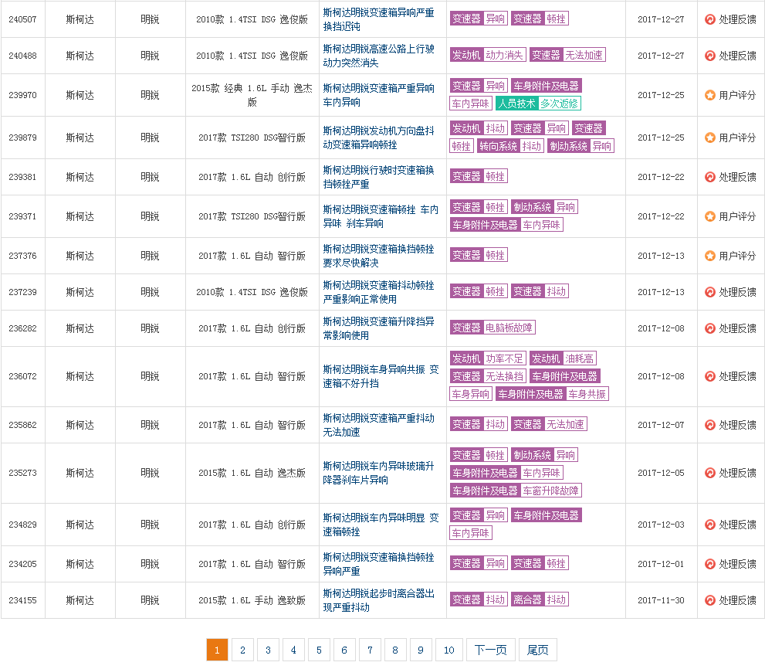765x669 pixels.
Task: Click the model text 2015款 1.6L 手动 逸致版
Action: pos(252,600)
